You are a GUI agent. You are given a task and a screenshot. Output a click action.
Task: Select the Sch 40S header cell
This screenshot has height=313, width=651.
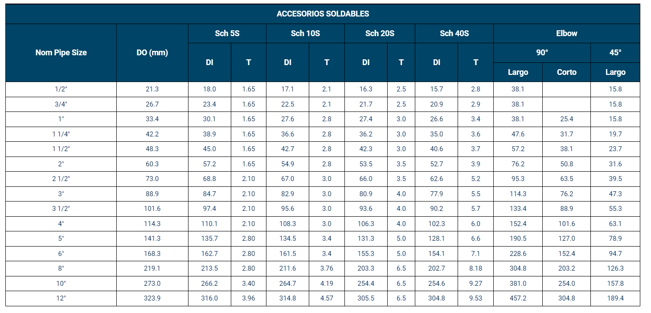point(454,33)
